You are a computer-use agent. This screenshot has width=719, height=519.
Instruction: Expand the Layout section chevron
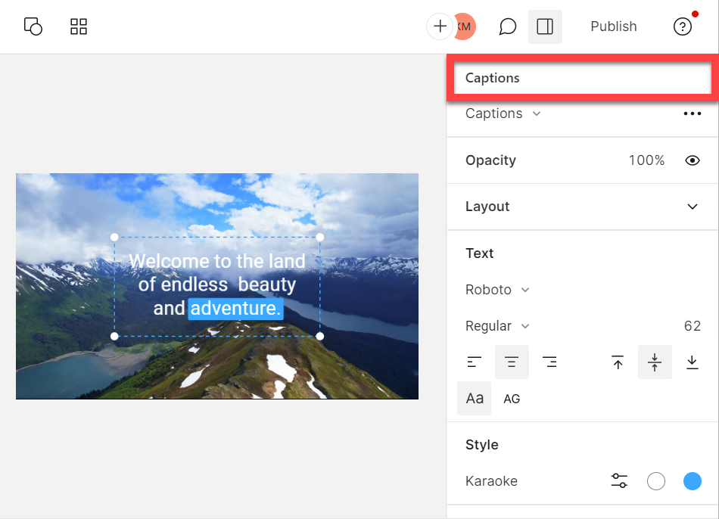tap(692, 207)
